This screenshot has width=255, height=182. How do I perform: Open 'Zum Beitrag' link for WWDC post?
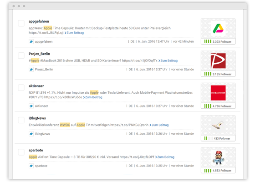point(159,125)
